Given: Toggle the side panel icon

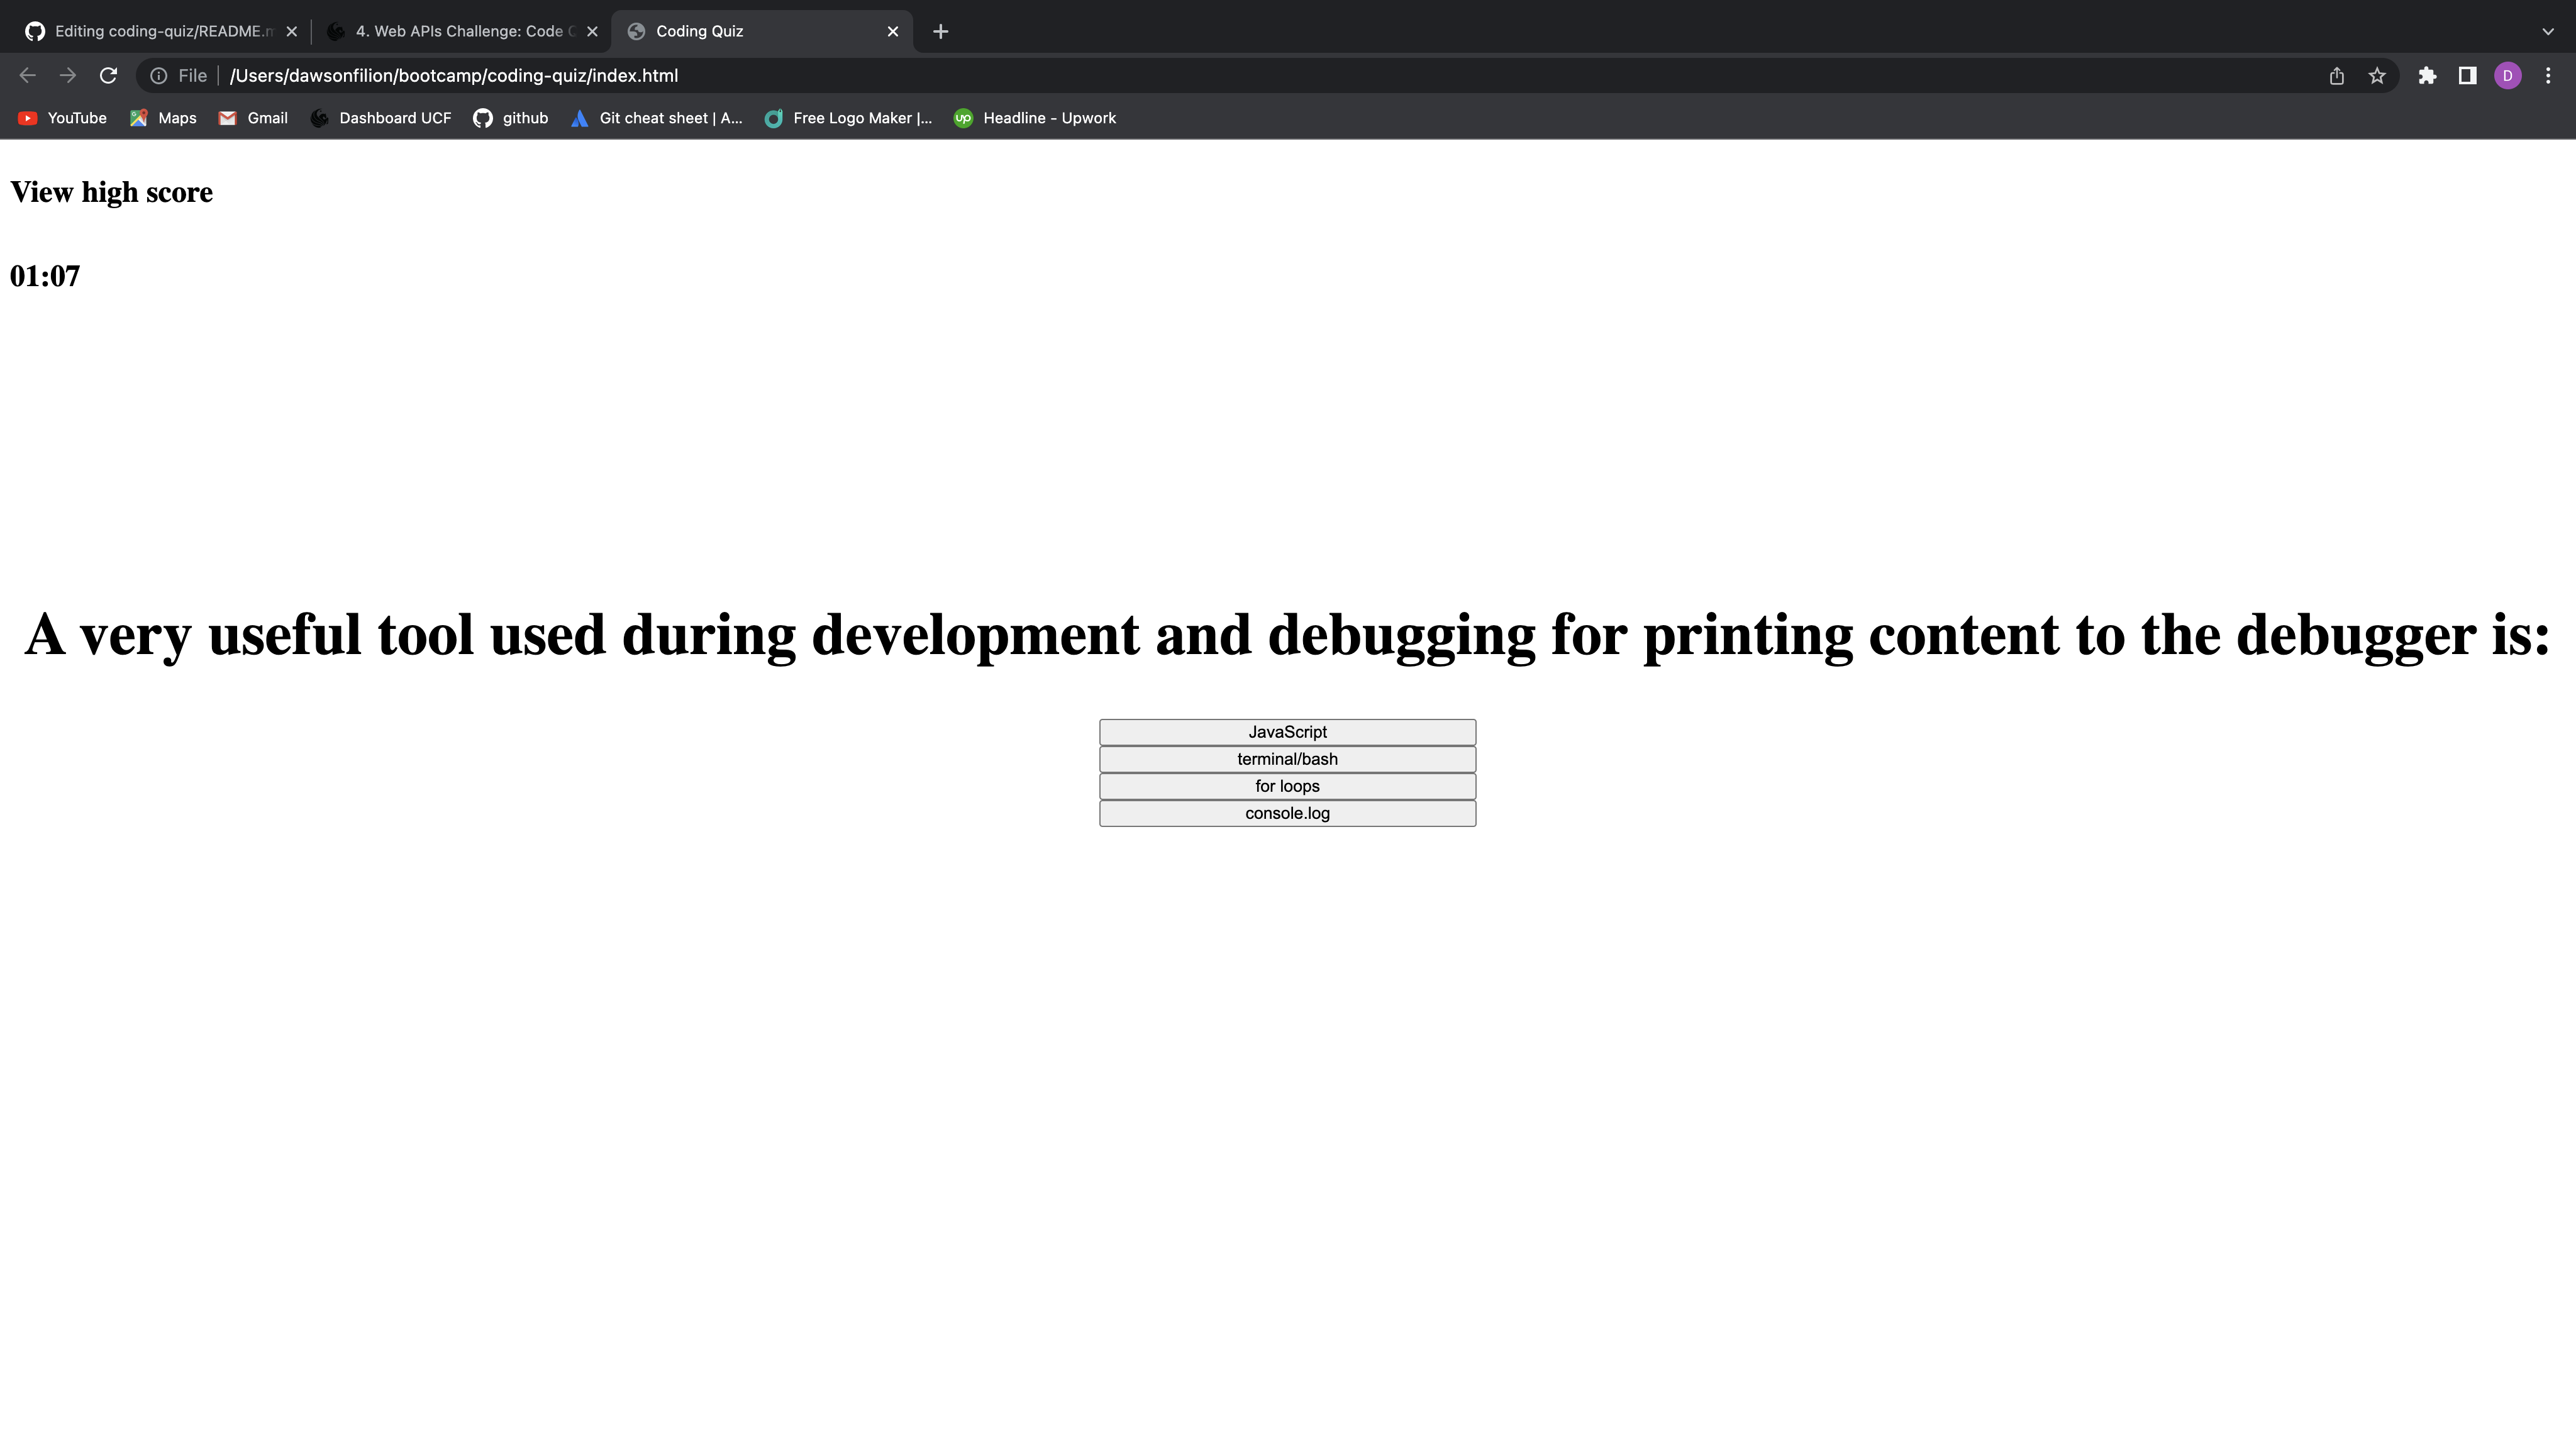Looking at the screenshot, I should coord(2467,75).
